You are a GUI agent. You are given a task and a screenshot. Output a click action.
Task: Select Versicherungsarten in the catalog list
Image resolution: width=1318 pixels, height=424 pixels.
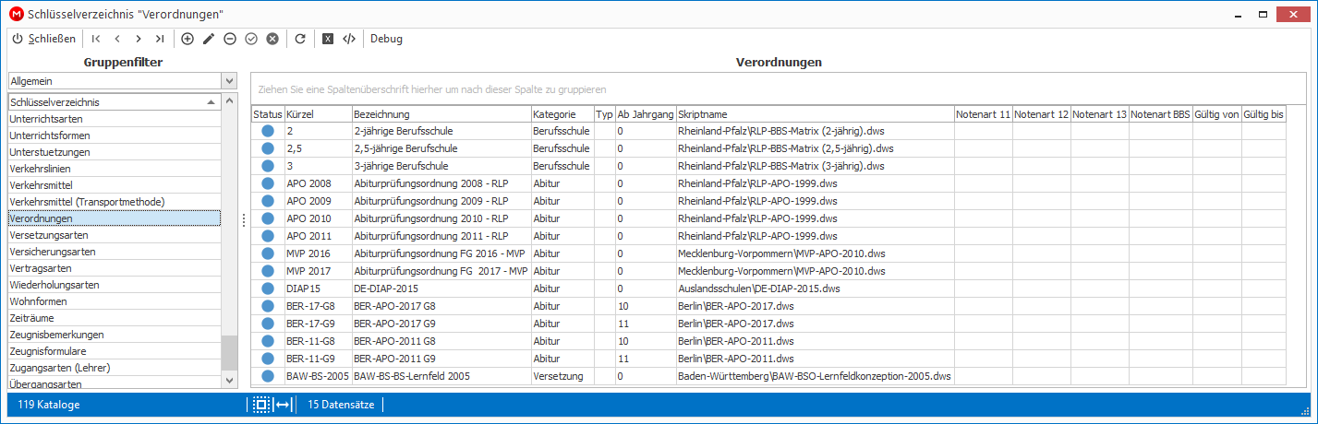[x=115, y=252]
